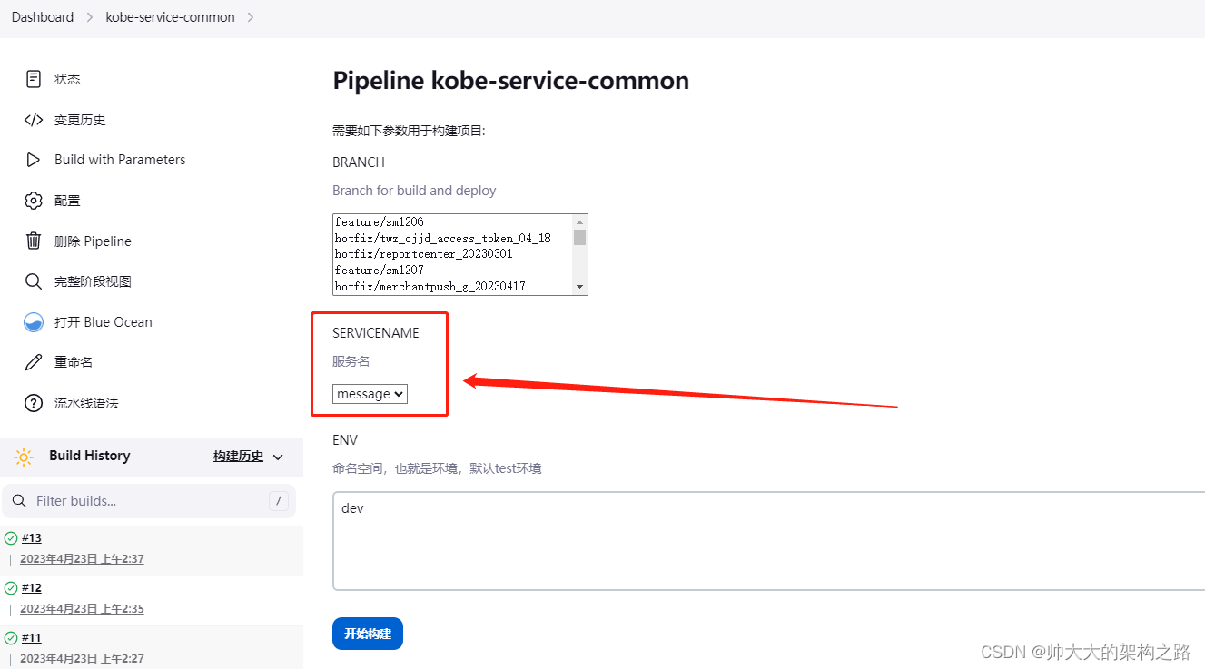1205x669 pixels.
Task: Click the success status icon for build #13
Action: pos(11,538)
